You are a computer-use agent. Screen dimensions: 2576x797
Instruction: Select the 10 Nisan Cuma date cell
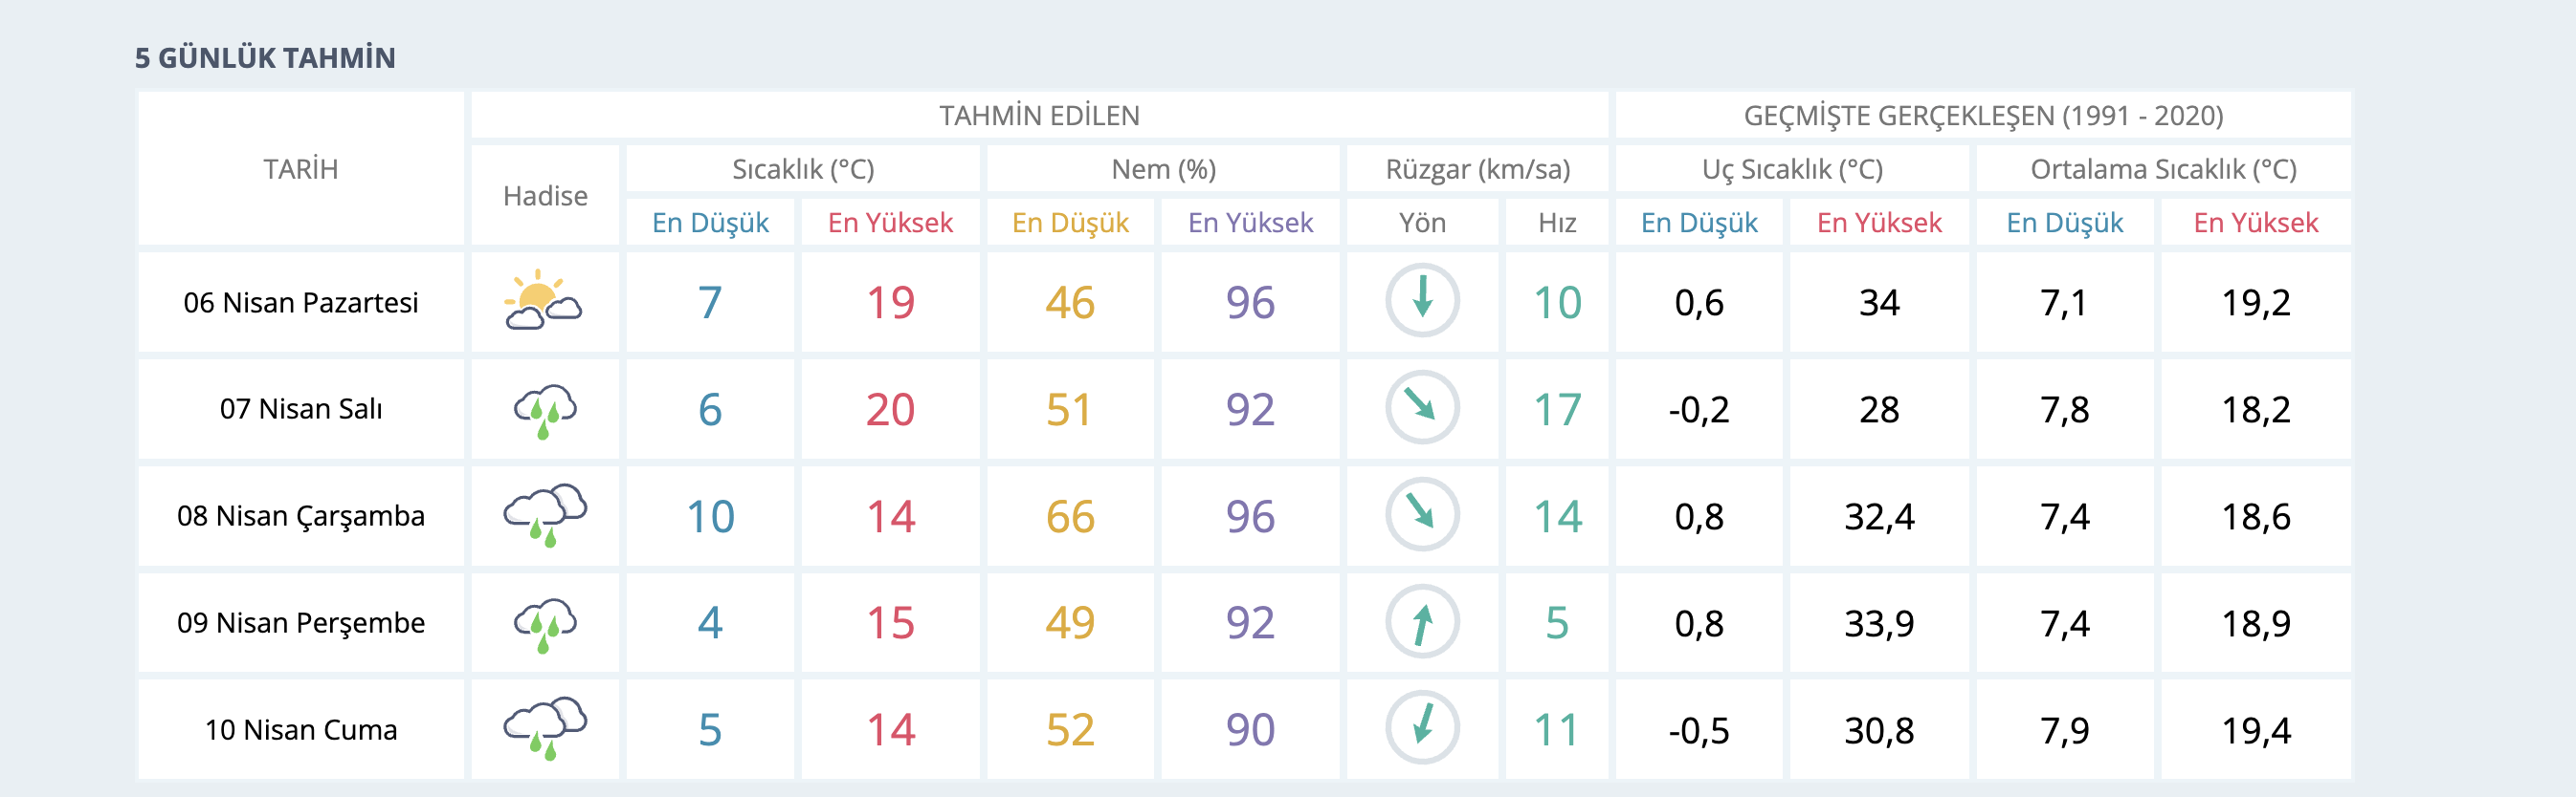[x=301, y=730]
